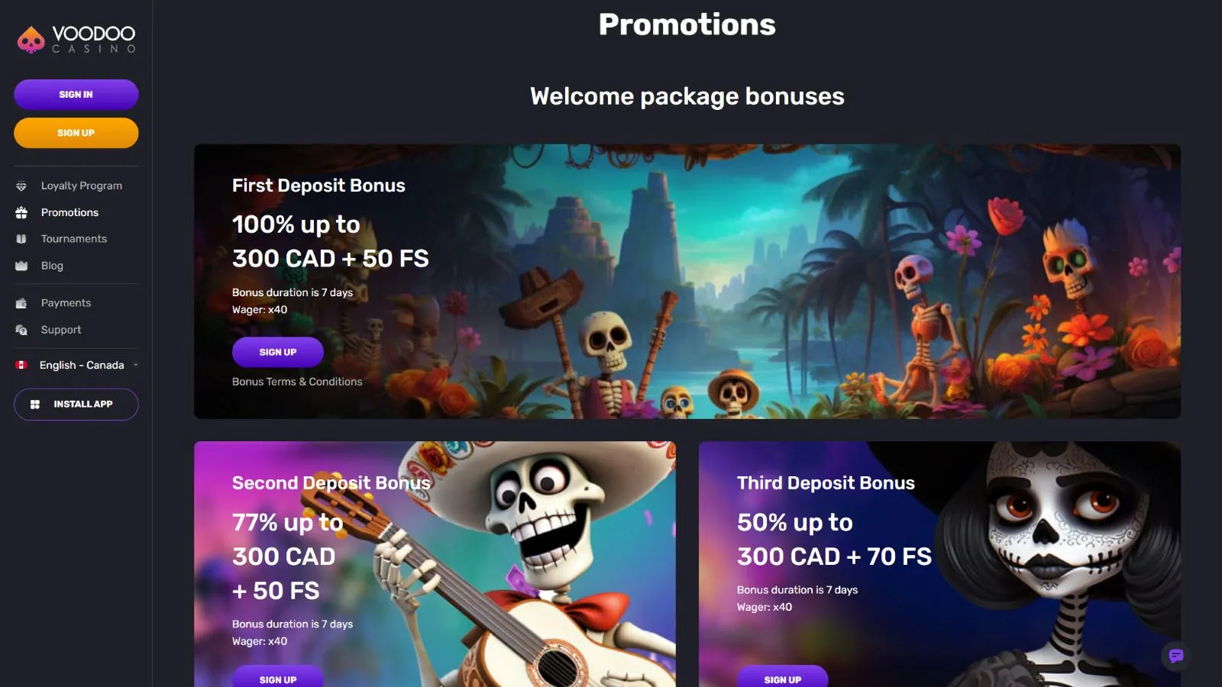This screenshot has width=1222, height=687.
Task: Sign up on Third Deposit Bonus card
Action: click(783, 676)
